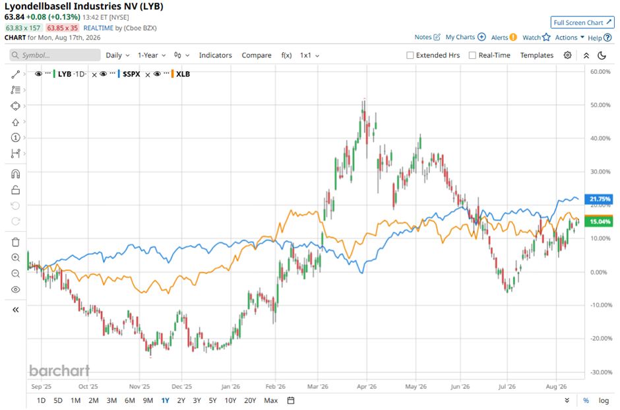The image size is (620, 410).
Task: Click the lock drawings icon
Action: click(x=15, y=190)
